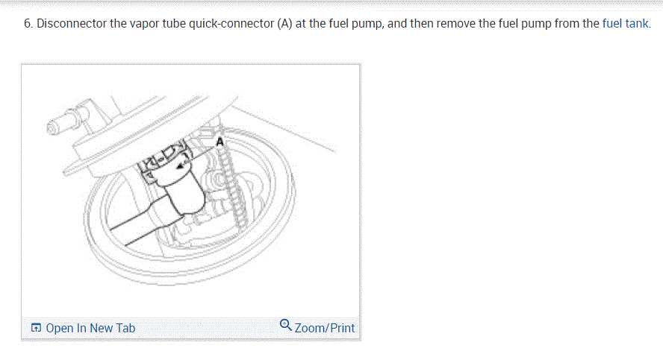This screenshot has width=663, height=348.
Task: Click the letter A callout in diagram
Action: (x=220, y=140)
